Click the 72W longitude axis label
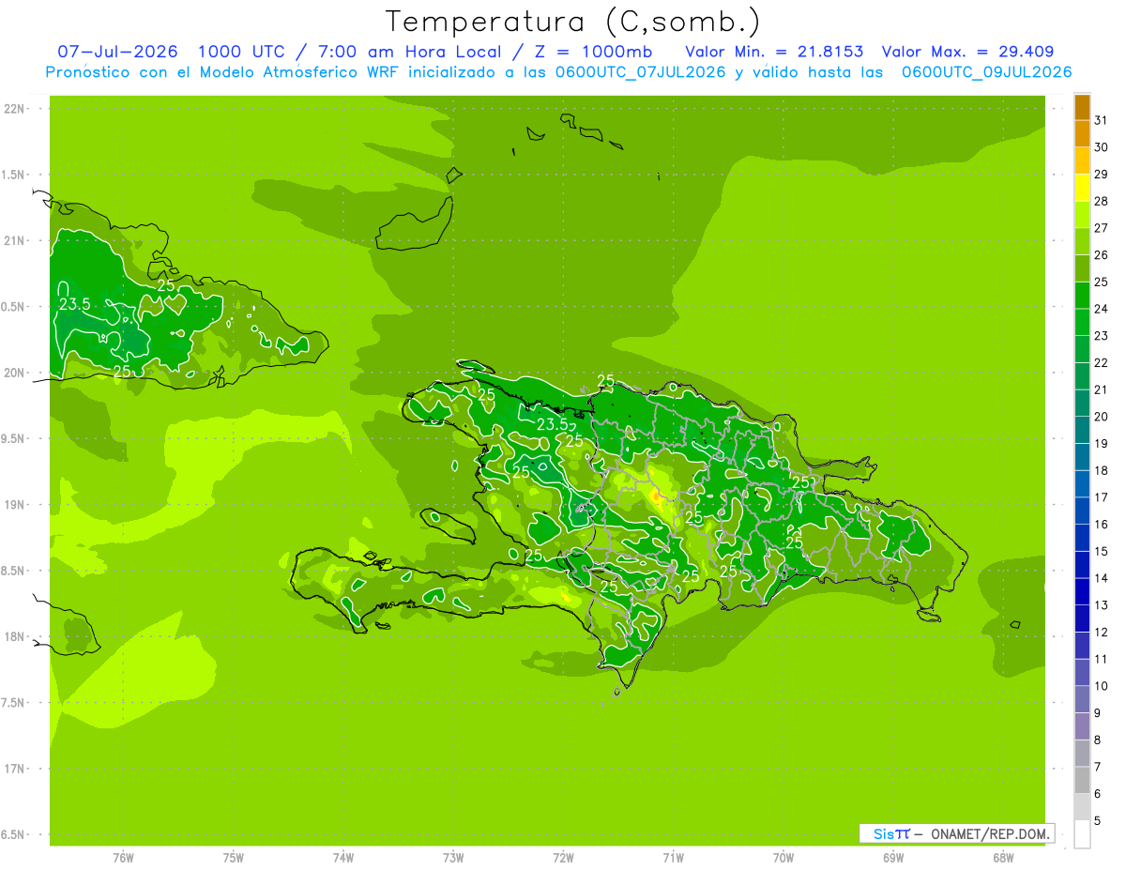 (563, 858)
